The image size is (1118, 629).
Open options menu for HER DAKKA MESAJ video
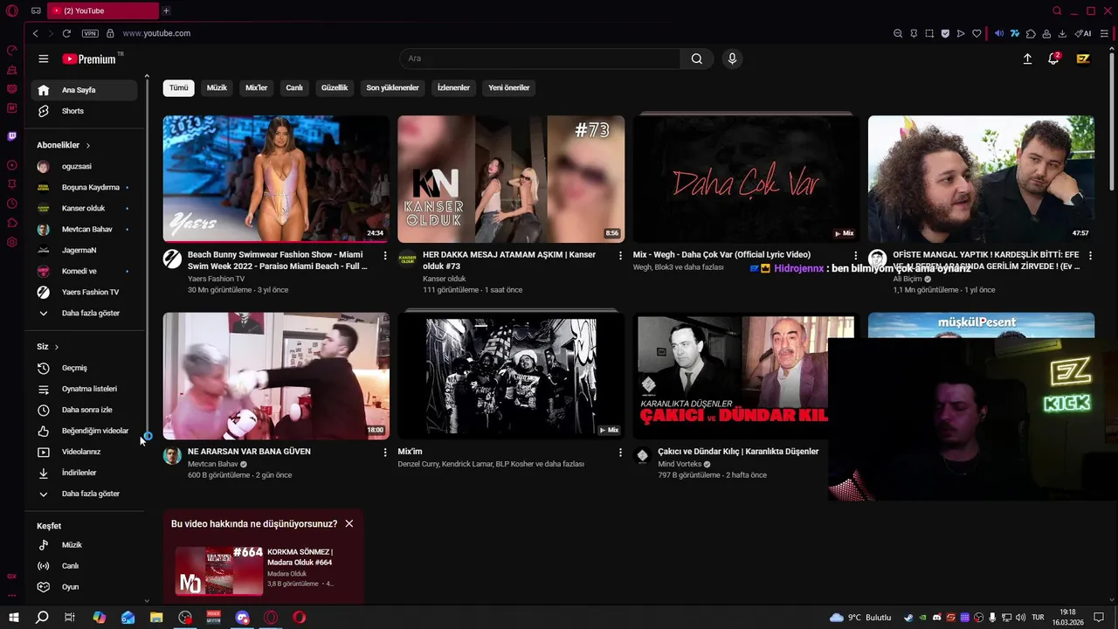pos(620,256)
